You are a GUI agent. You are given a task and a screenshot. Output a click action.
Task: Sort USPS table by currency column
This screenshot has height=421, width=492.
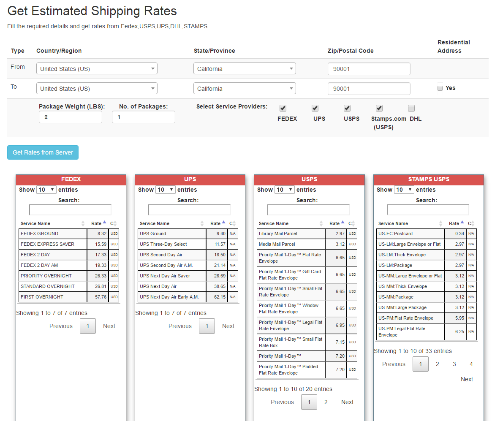[x=352, y=223]
